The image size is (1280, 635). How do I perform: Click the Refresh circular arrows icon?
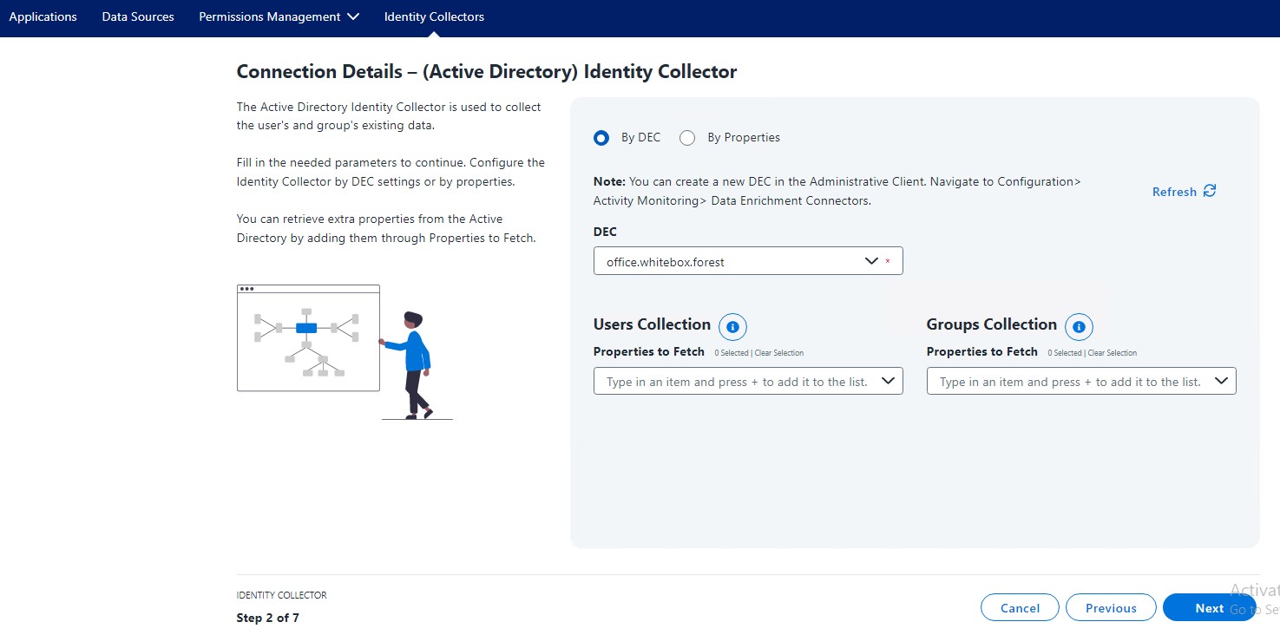(1210, 191)
